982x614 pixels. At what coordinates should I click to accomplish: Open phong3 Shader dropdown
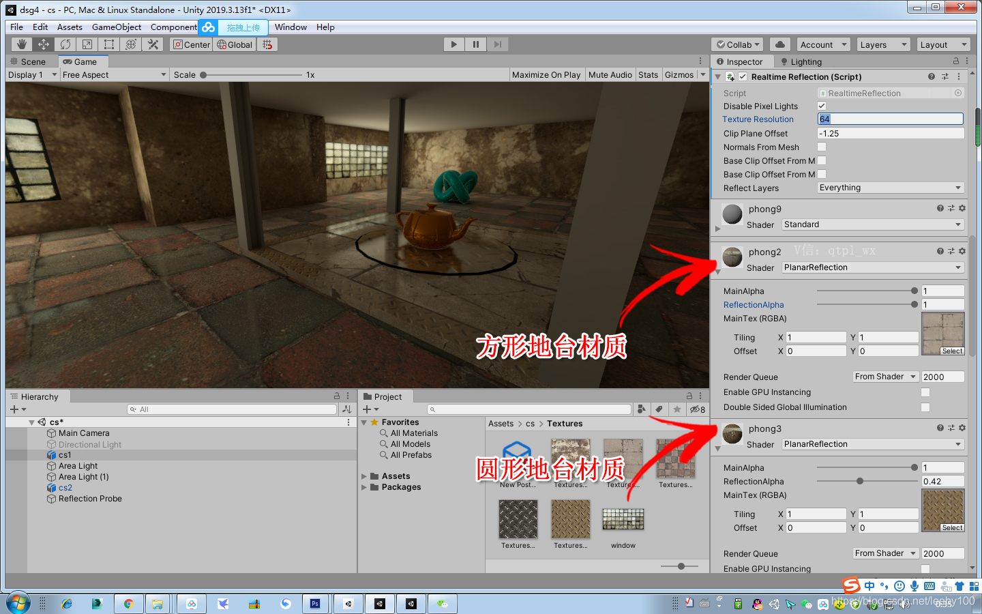[873, 444]
